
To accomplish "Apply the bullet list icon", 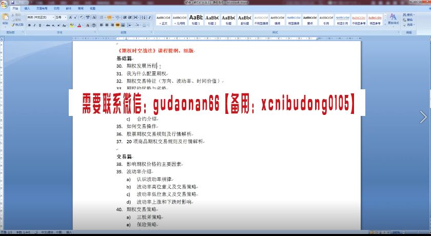I will click(x=102, y=17).
